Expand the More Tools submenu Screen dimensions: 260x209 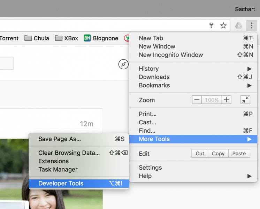pyautogui.click(x=193, y=139)
